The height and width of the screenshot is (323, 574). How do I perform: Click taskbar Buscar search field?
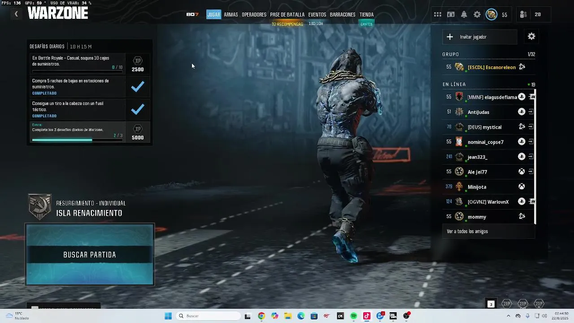pos(209,316)
